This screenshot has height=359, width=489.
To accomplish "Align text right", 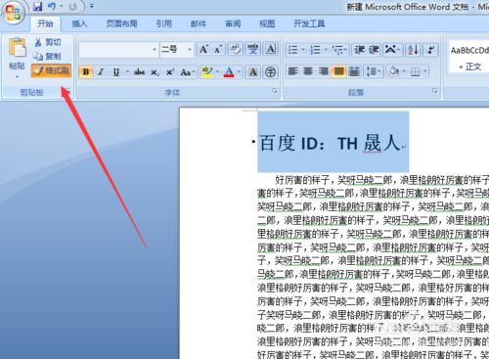I will click(x=323, y=71).
